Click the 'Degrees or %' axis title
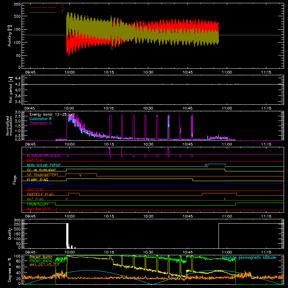Image resolution: width=288 pixels, height=288 pixels. click(10, 270)
